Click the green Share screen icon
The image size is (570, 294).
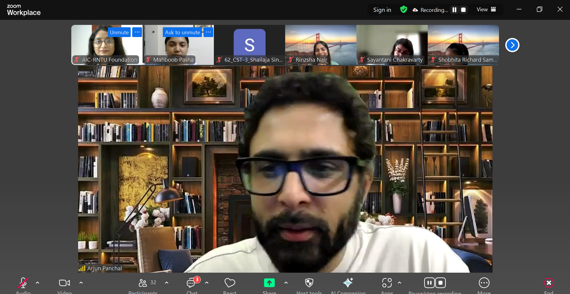(x=269, y=283)
